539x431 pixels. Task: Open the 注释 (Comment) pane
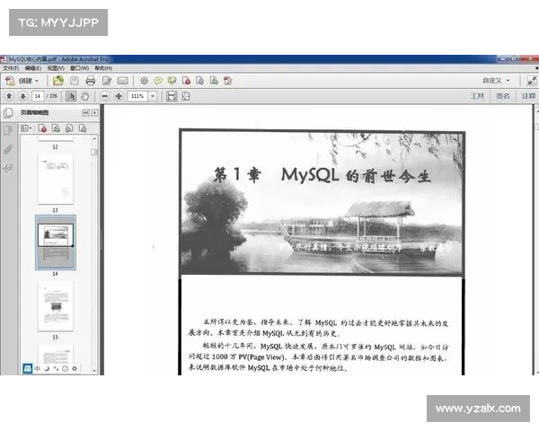(526, 96)
